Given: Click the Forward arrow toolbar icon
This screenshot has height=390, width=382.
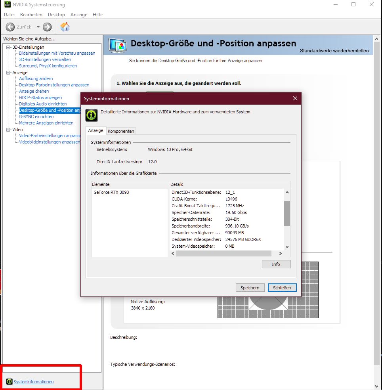Looking at the screenshot, I should tap(47, 27).
